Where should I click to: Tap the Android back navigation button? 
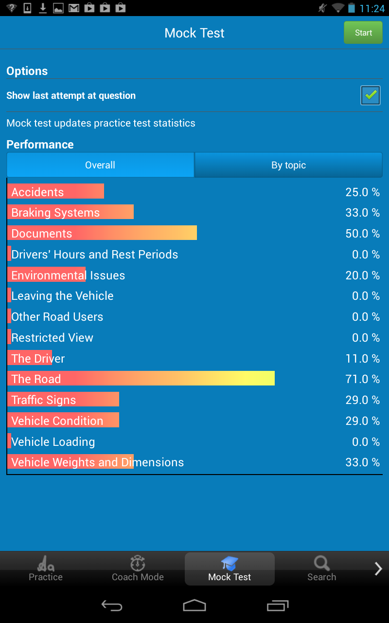click(111, 606)
